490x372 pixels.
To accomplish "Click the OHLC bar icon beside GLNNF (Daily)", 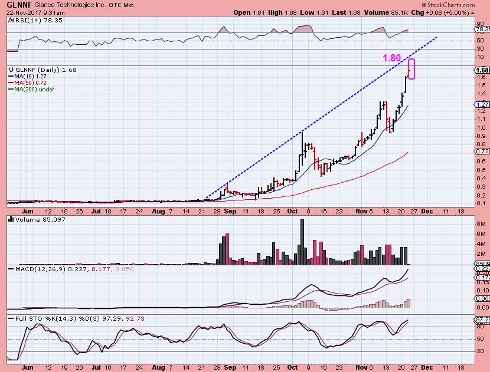I will click(11, 70).
